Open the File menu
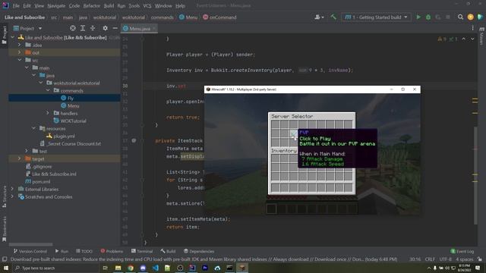The image size is (486, 273). coord(16,5)
